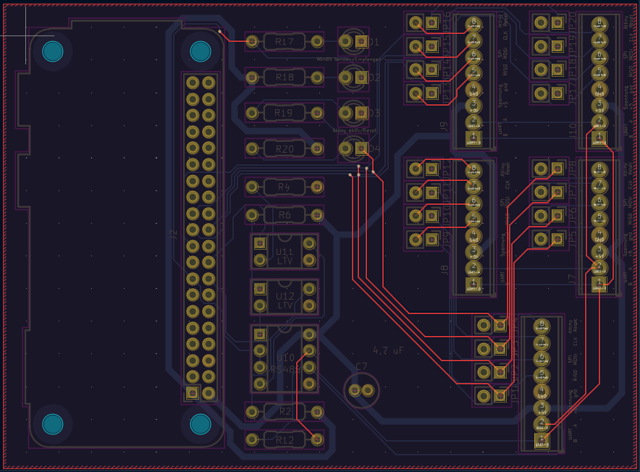Select the bottom-left mounting hole
The image size is (640, 472).
coord(52,423)
